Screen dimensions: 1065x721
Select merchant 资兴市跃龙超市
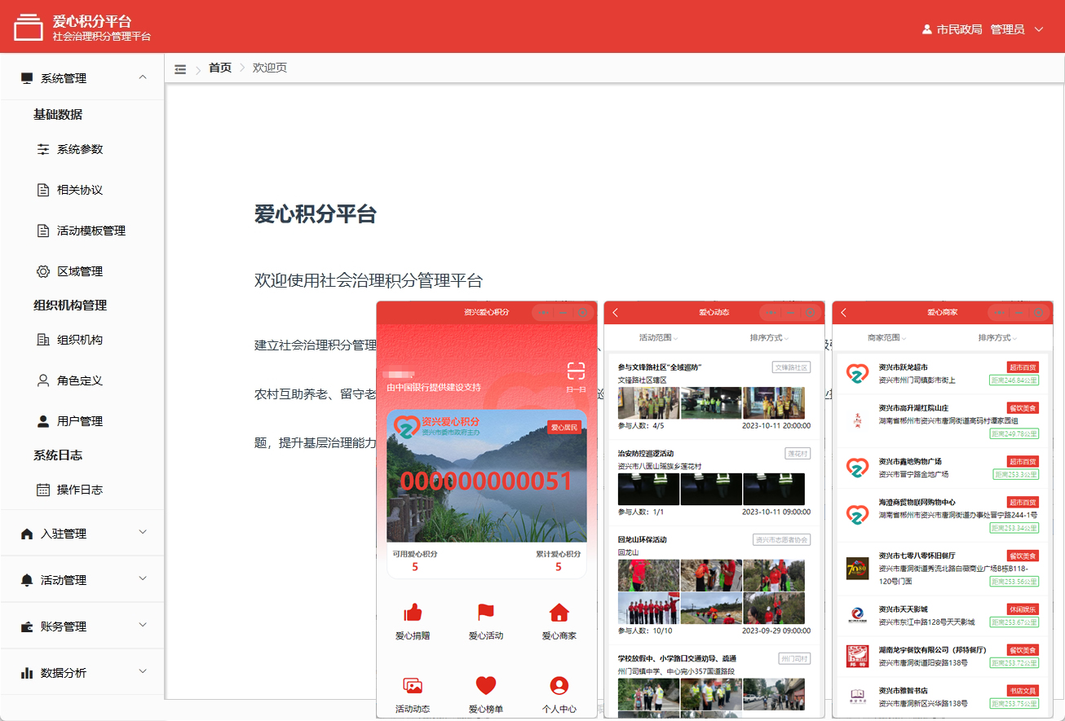coord(943,374)
